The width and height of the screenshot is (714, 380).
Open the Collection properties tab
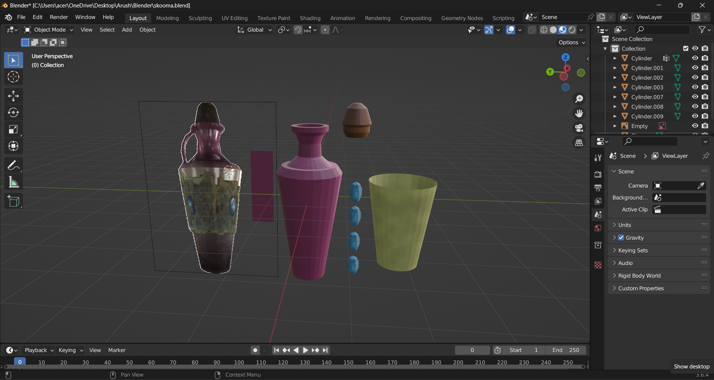(x=598, y=245)
